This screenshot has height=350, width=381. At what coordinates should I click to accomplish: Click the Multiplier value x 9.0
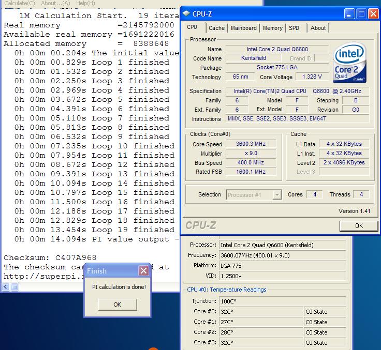click(251, 153)
